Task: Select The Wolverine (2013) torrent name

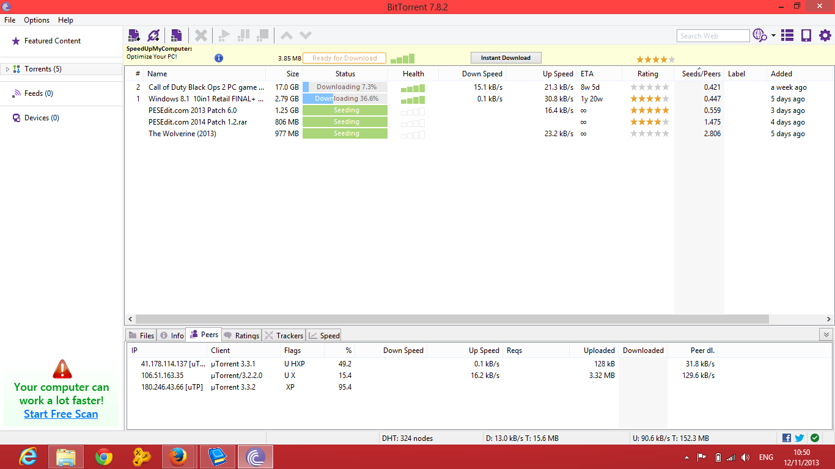Action: (x=182, y=134)
